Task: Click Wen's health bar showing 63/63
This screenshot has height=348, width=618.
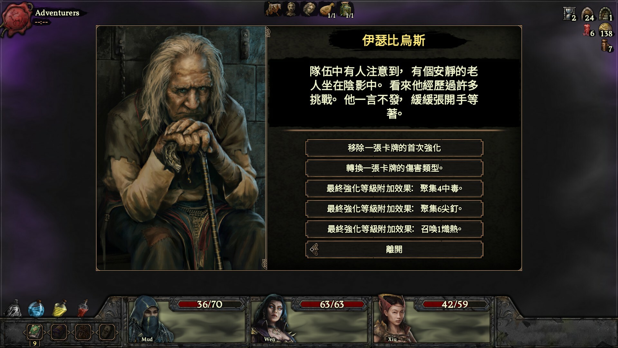Action: (x=332, y=304)
